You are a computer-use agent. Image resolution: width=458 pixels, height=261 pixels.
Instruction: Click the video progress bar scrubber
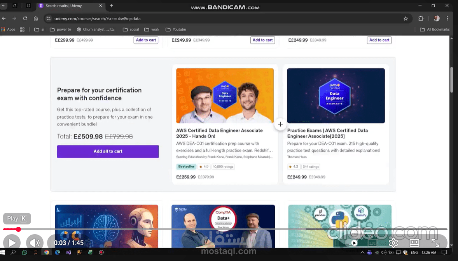point(18,229)
